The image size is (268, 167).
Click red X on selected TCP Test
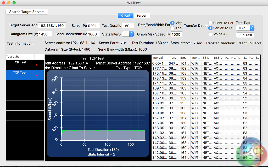[37, 75]
